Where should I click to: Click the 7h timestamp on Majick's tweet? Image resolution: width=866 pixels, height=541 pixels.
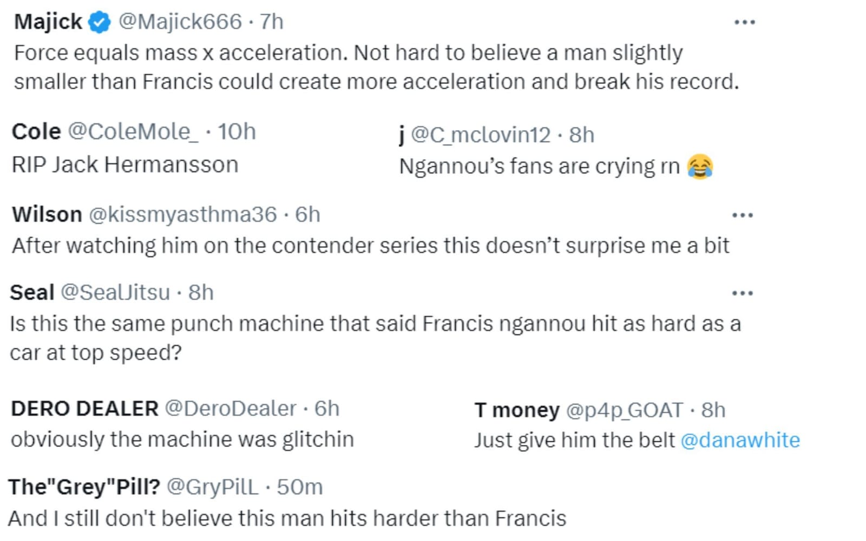pyautogui.click(x=272, y=22)
